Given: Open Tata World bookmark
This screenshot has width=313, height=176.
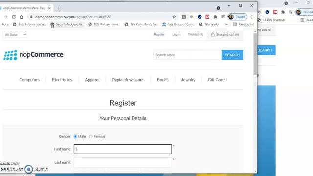Looking at the screenshot, I should [x=209, y=24].
